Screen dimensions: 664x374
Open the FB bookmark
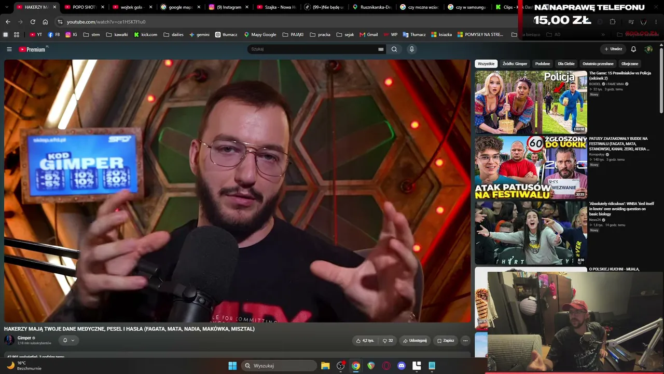click(53, 35)
